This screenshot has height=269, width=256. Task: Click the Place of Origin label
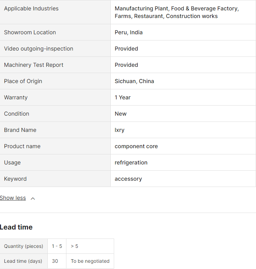[23, 81]
